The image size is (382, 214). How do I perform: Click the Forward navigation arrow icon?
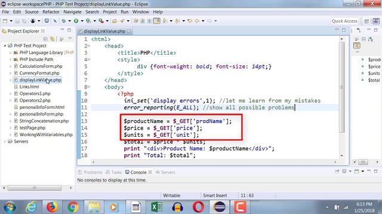tap(210, 21)
